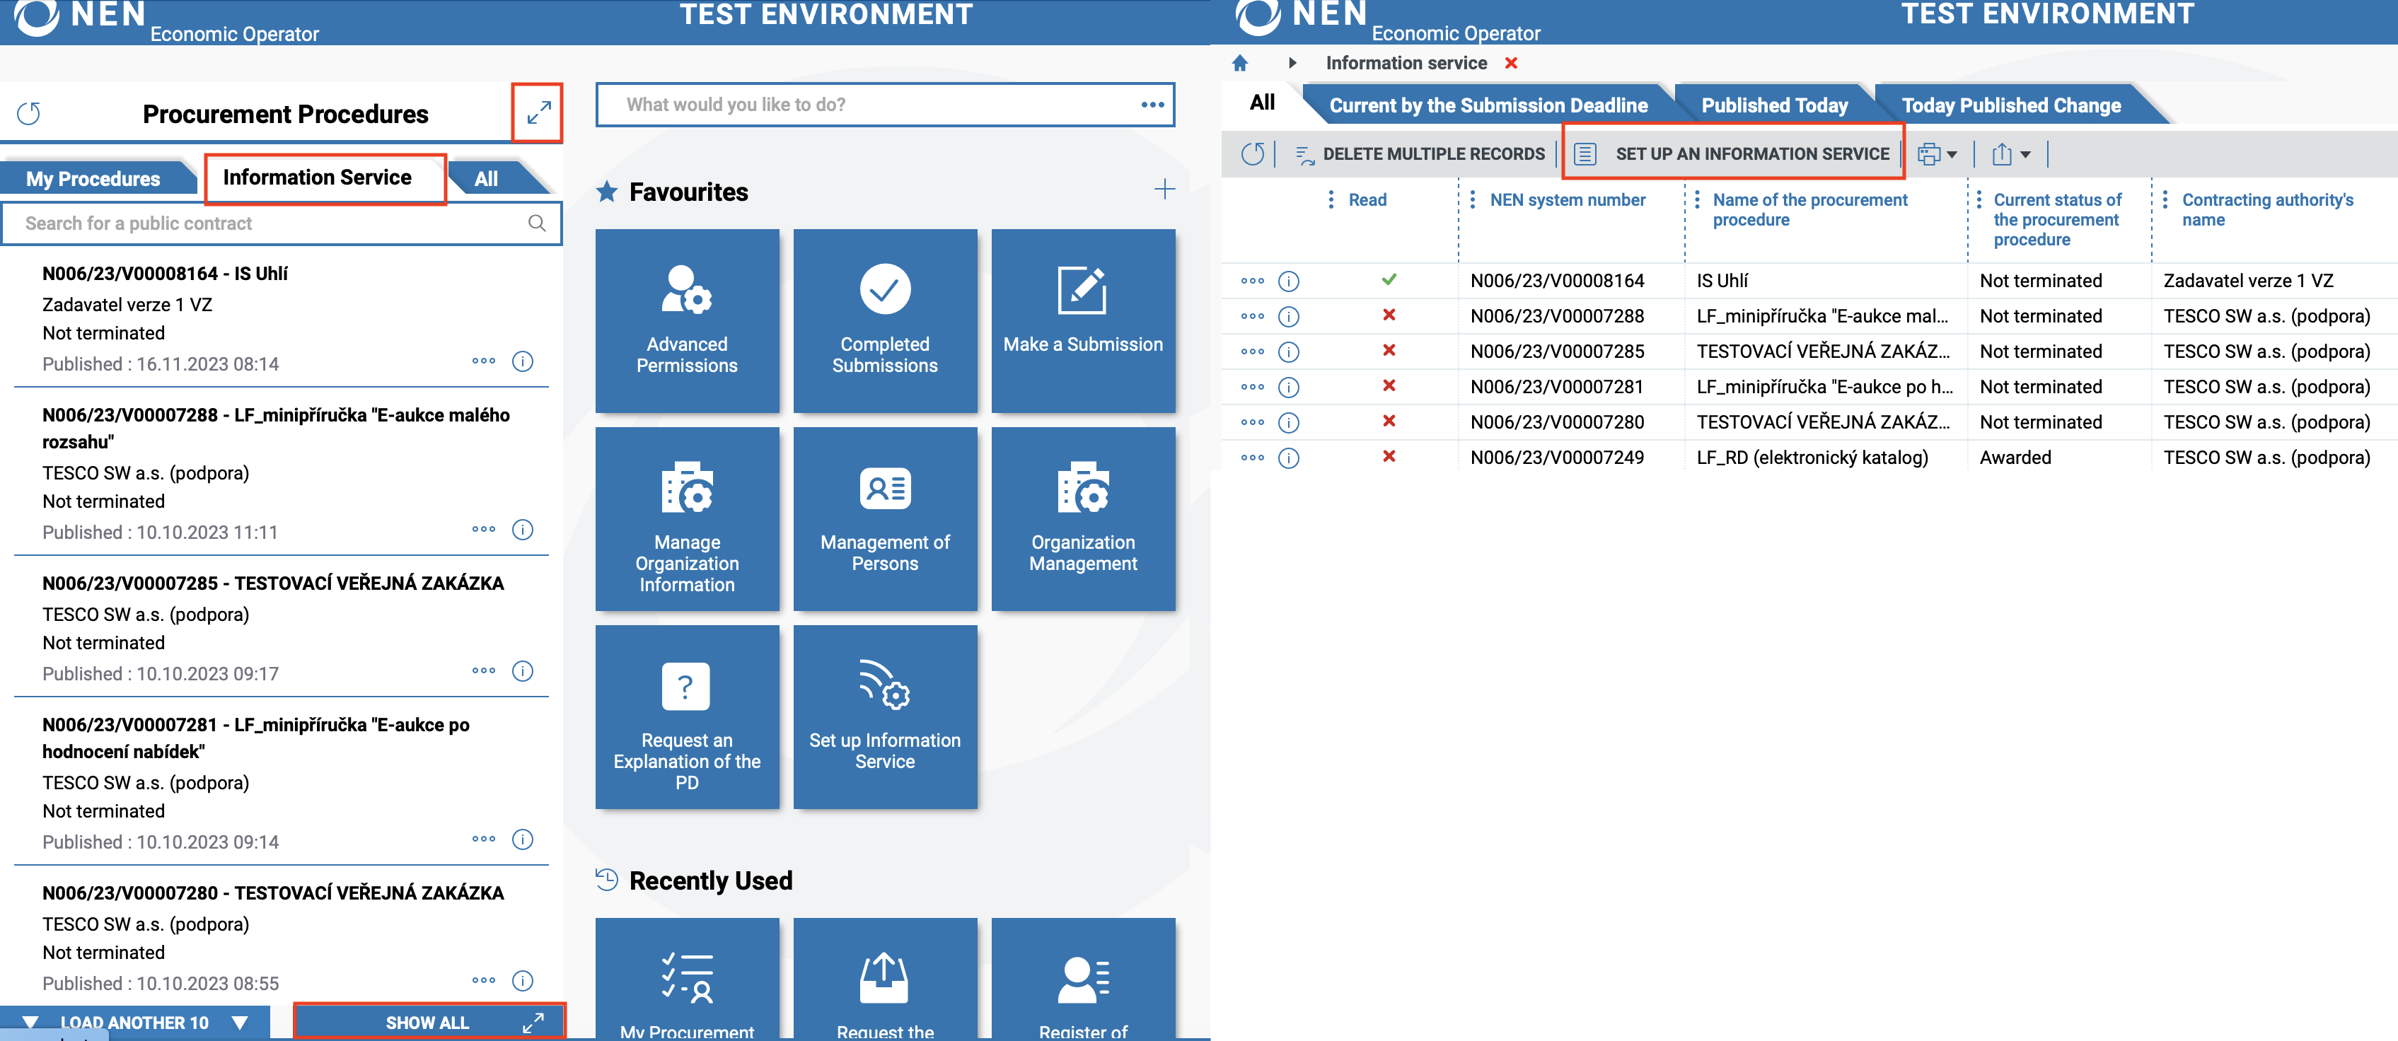The height and width of the screenshot is (1041, 2398).
Task: Open the Set up Information Service tile
Action: coord(884,716)
